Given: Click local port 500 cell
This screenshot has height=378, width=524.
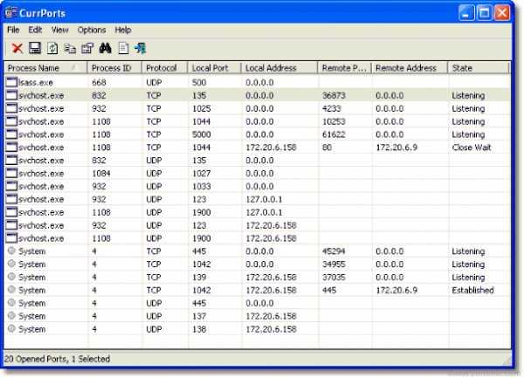Looking at the screenshot, I should pyautogui.click(x=199, y=82).
